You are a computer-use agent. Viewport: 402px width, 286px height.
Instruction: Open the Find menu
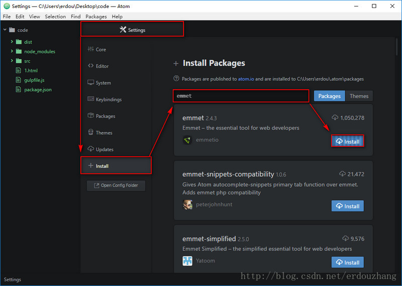[x=76, y=17]
